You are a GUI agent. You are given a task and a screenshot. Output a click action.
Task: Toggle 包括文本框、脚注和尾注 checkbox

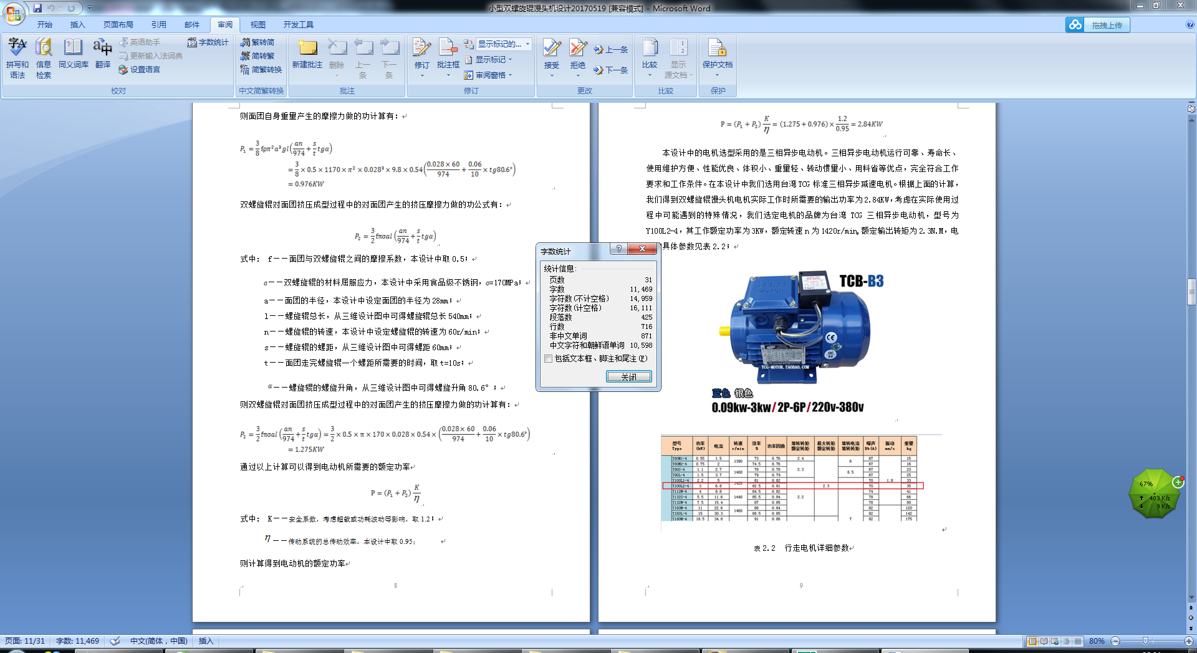549,359
